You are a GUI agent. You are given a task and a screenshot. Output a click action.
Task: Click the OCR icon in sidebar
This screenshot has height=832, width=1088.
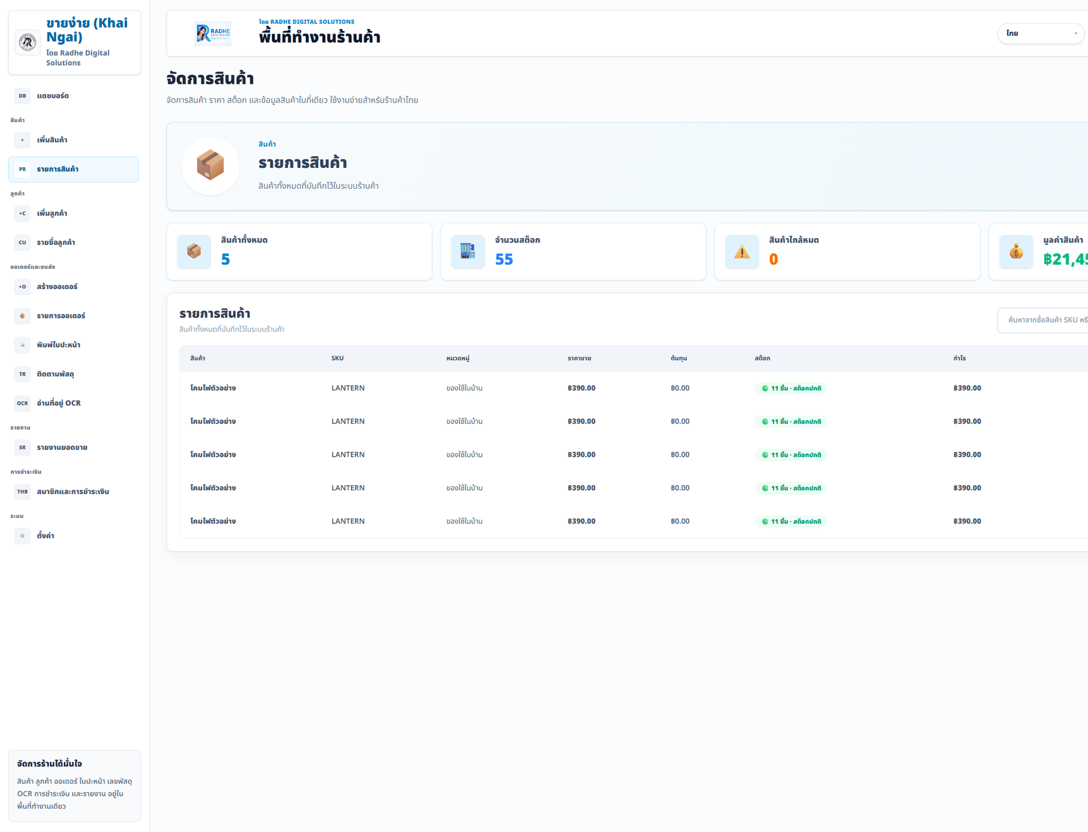coord(22,404)
